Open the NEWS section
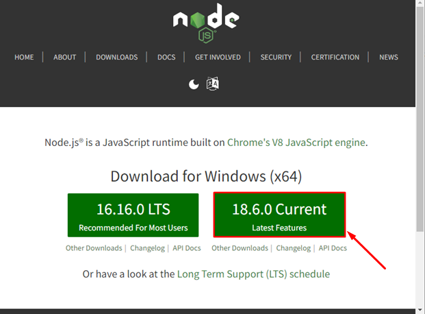 coord(389,58)
